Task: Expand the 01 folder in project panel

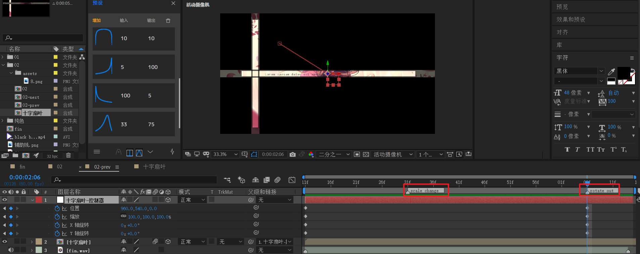Action: click(x=3, y=57)
